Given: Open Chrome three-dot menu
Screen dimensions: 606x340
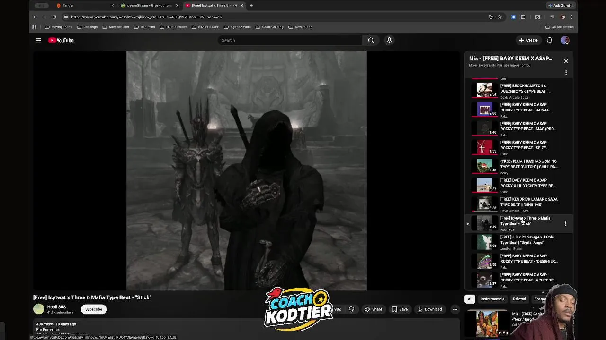Looking at the screenshot, I should [x=571, y=17].
